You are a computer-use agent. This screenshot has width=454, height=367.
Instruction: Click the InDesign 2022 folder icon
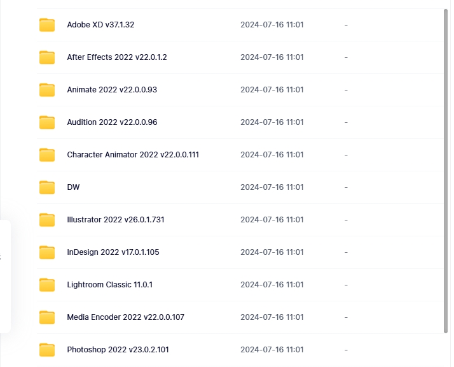click(47, 252)
